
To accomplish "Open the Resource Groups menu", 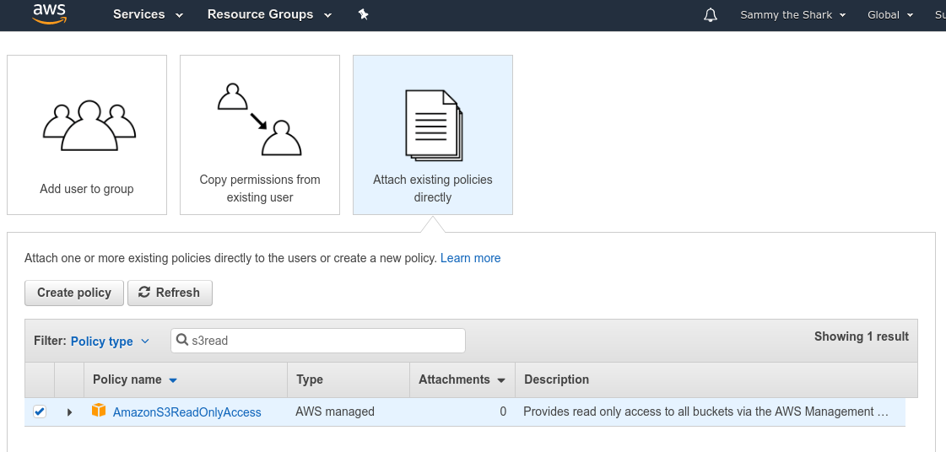I will coord(270,14).
